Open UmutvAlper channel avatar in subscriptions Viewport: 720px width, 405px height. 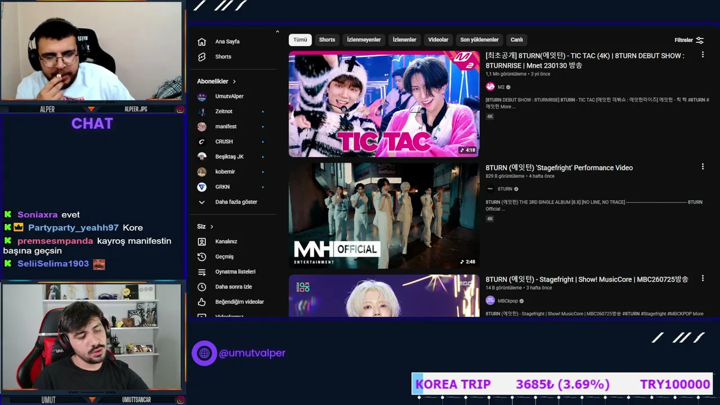click(x=202, y=96)
